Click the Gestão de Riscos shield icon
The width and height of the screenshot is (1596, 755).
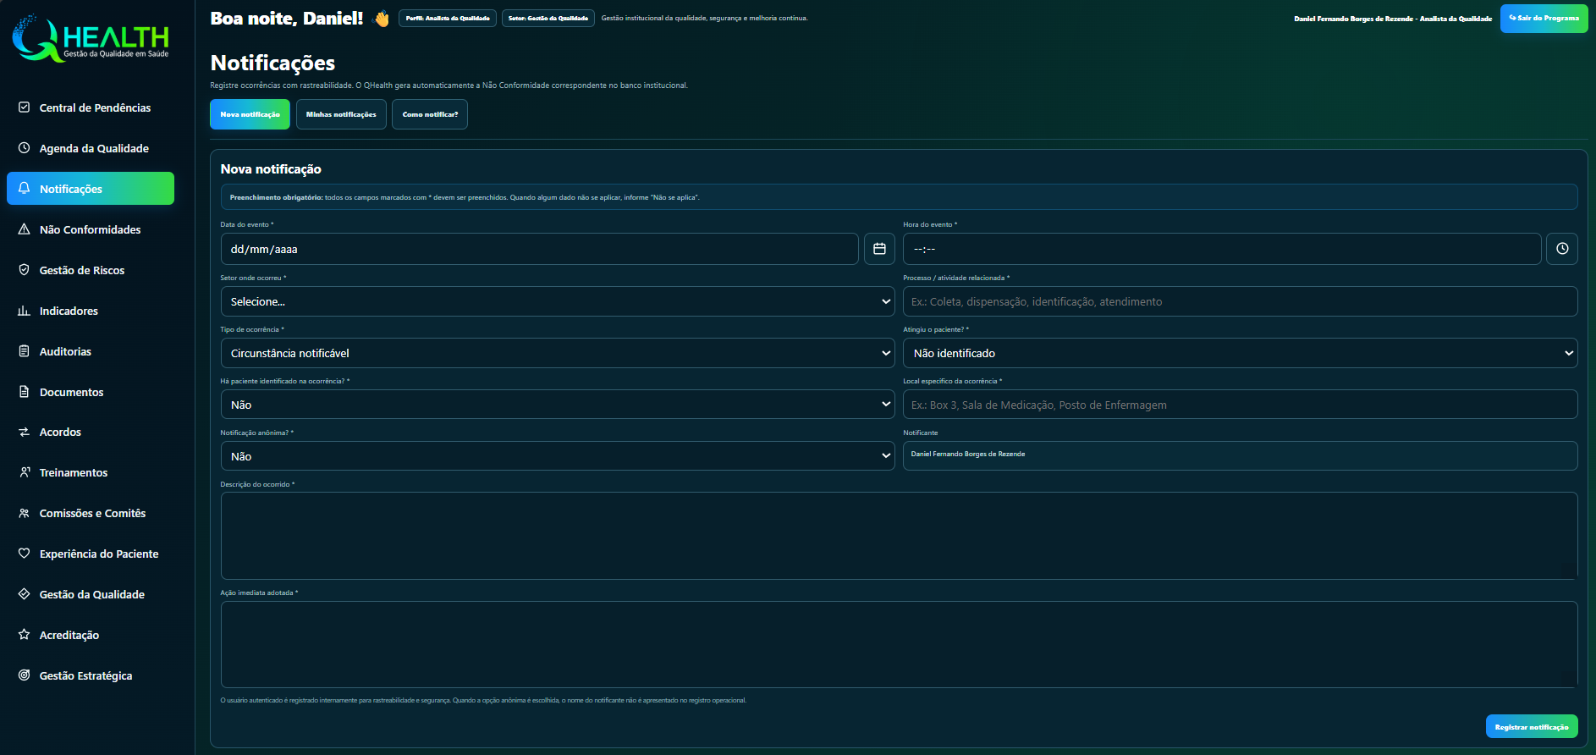(x=25, y=270)
